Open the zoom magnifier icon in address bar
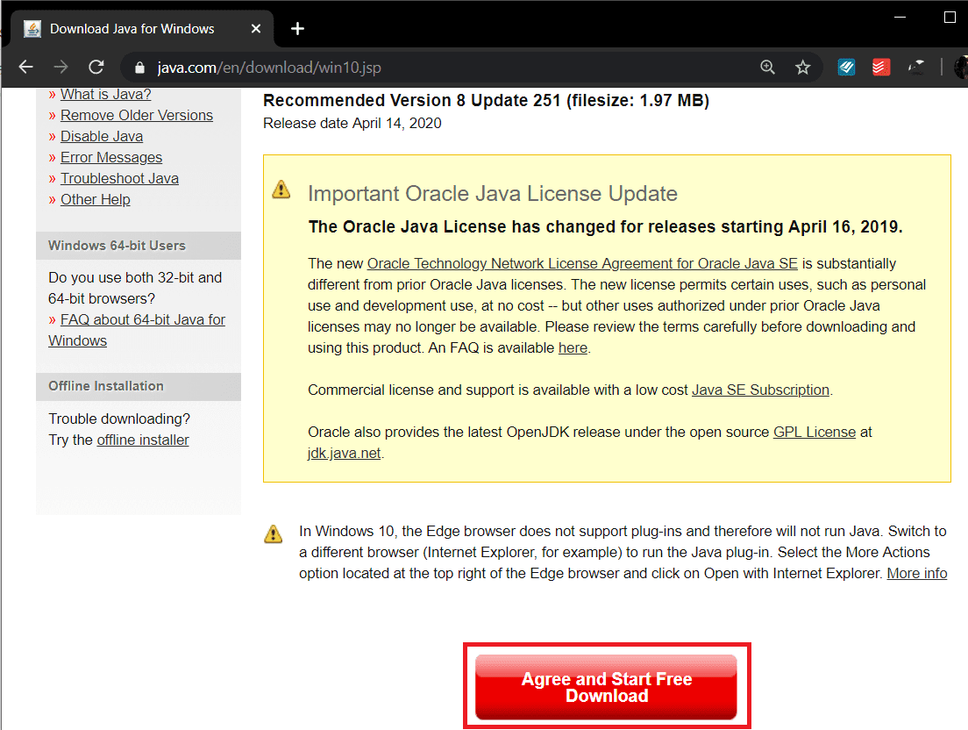 (x=767, y=67)
